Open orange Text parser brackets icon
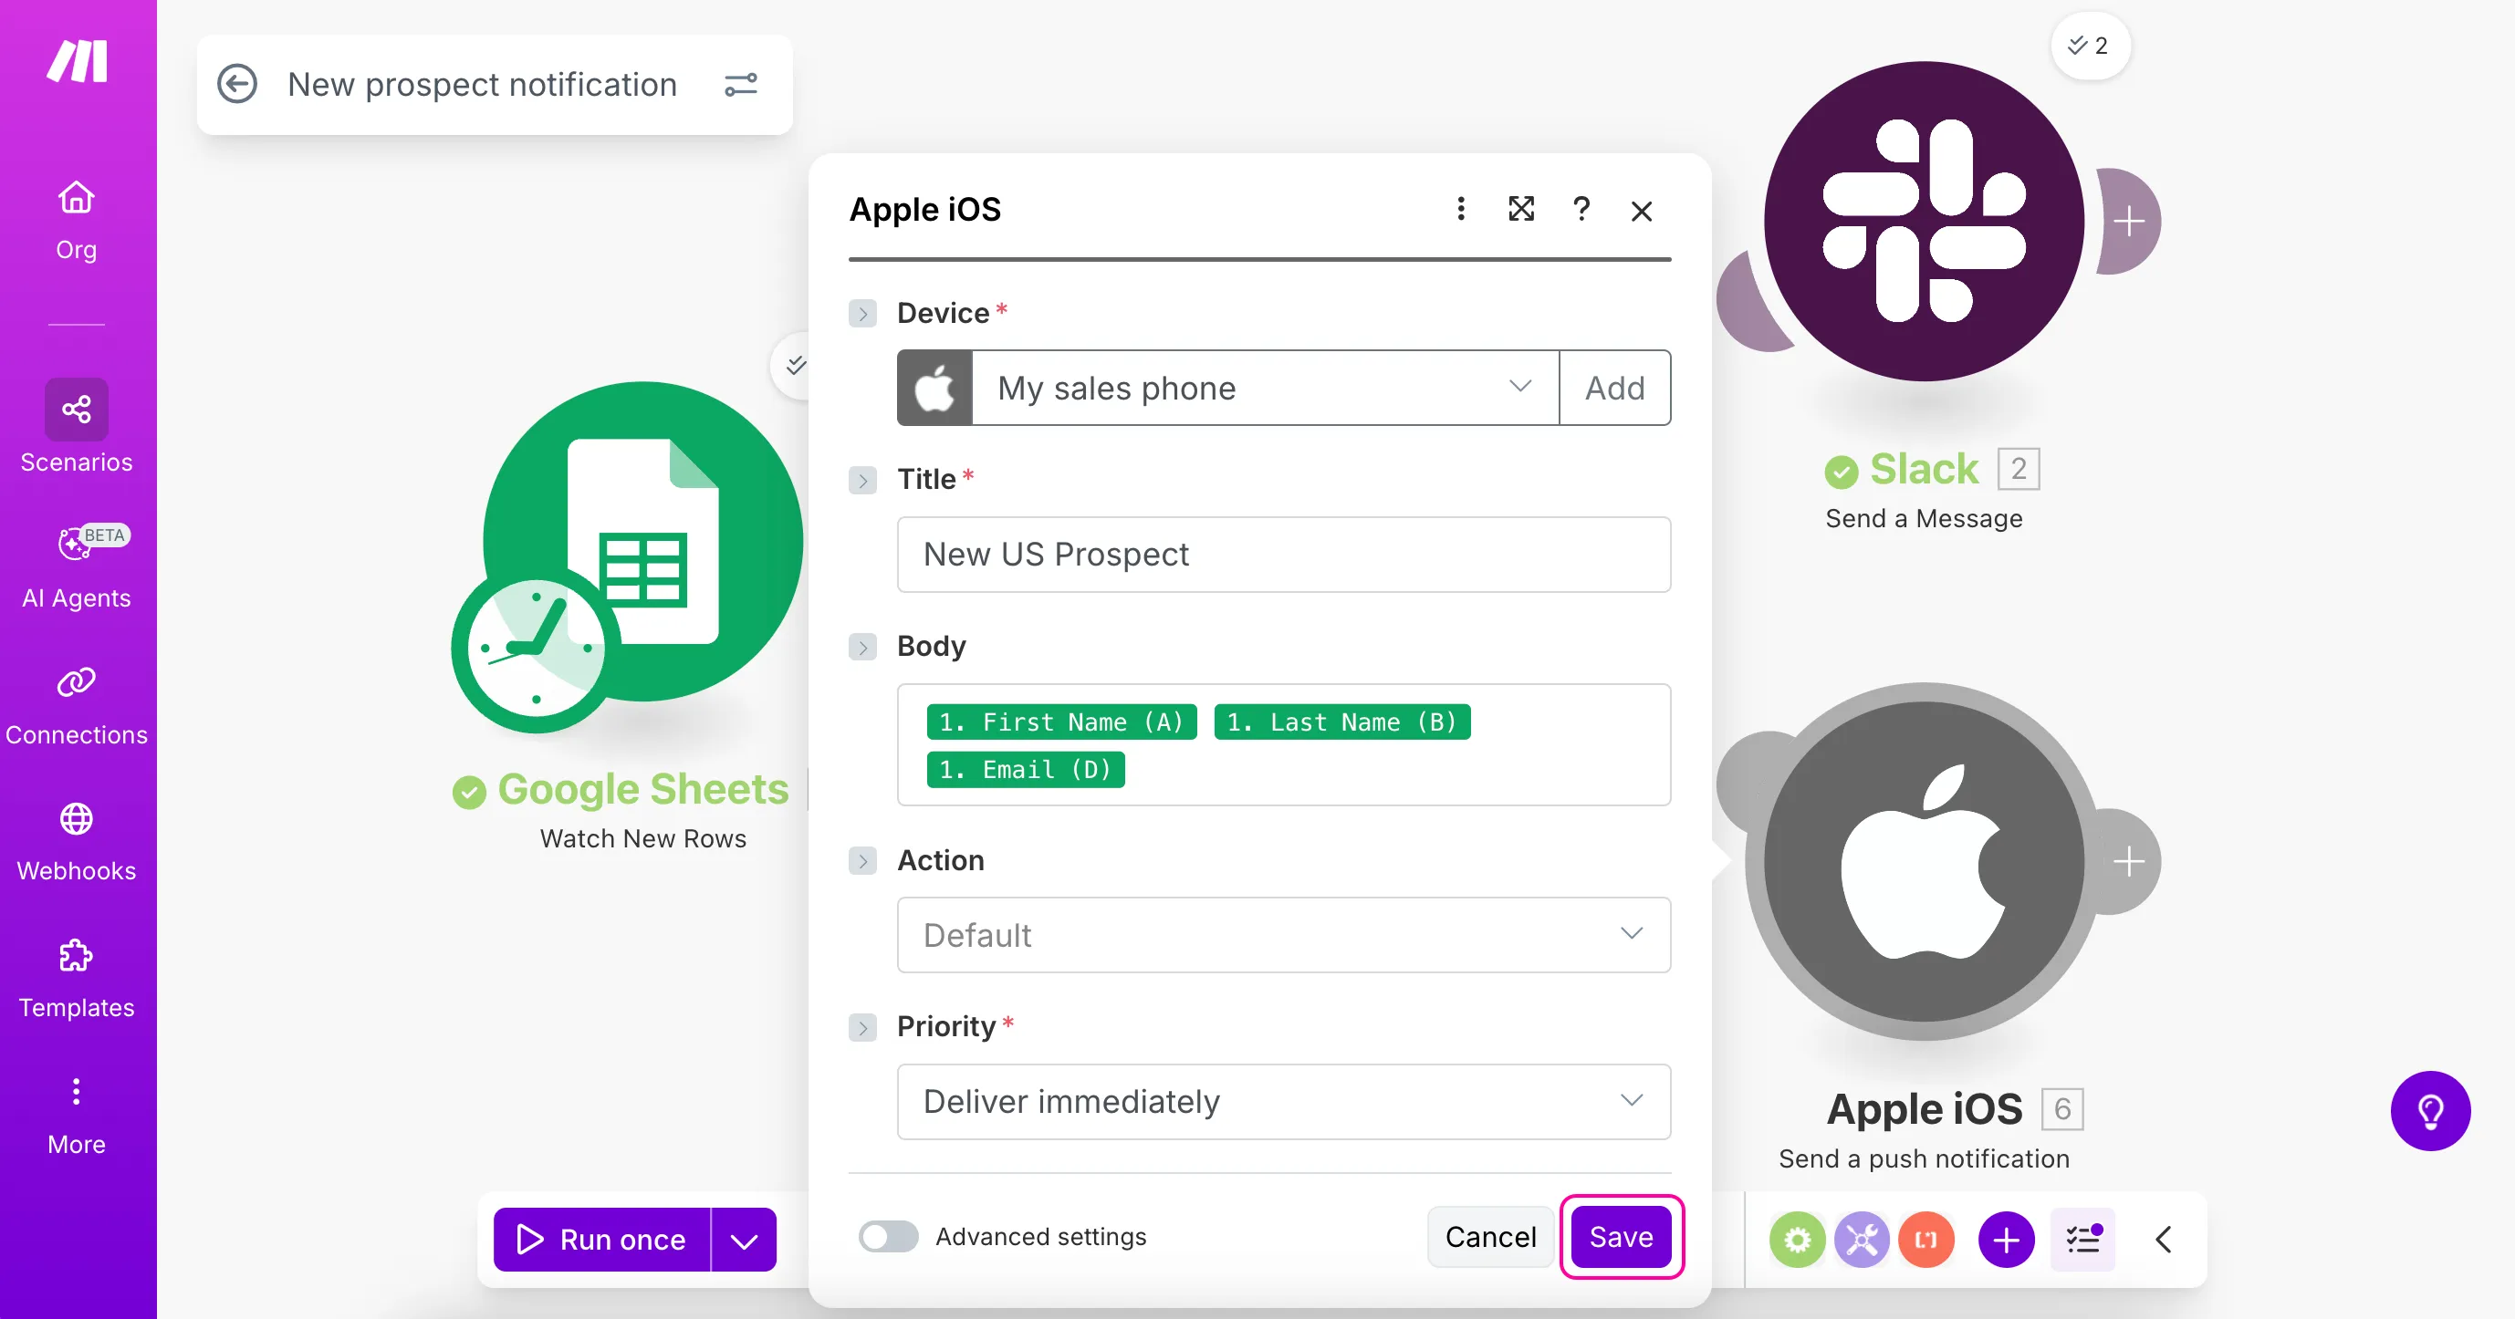 pos(1925,1239)
